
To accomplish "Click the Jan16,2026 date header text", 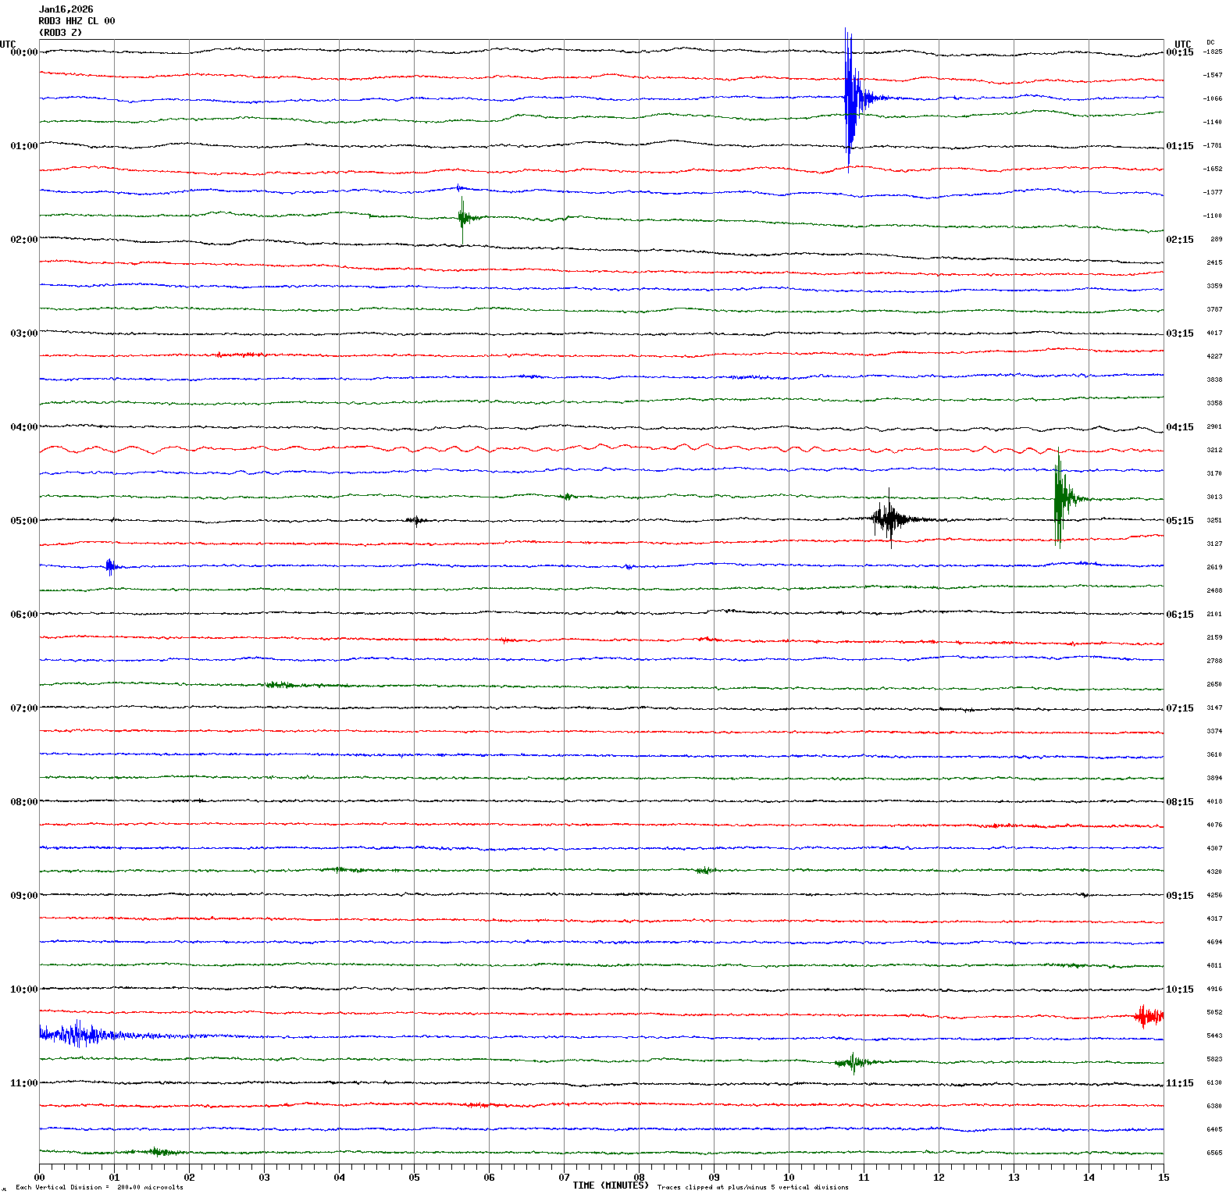I will [x=66, y=9].
